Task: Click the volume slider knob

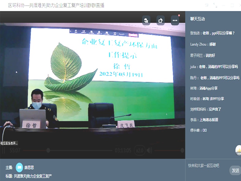Action: [x=182, y=150]
